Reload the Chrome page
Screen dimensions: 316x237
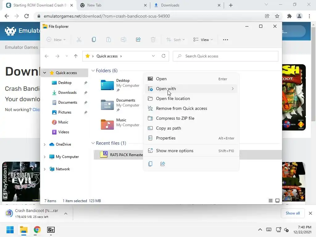[27, 16]
